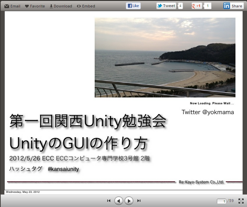247x207 pixels.
Task: Click the slide number input field
Action: (x=222, y=201)
